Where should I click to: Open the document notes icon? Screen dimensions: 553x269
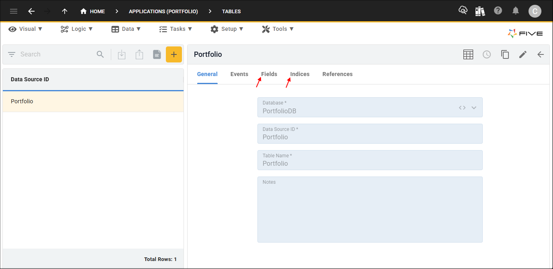point(157,54)
